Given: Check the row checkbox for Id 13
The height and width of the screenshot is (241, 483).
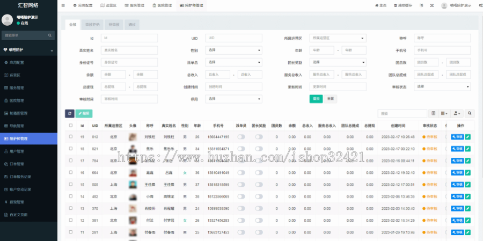Looking at the screenshot, I should tap(71, 208).
